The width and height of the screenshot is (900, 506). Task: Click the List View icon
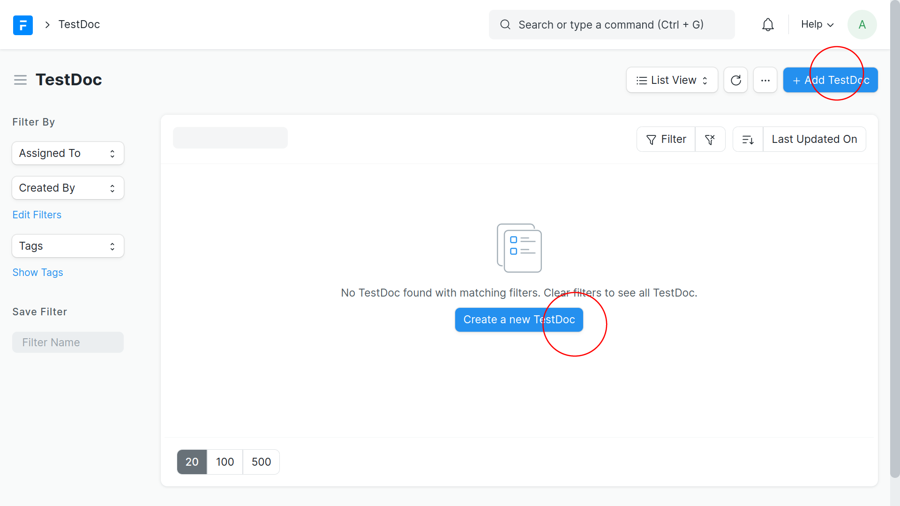[x=641, y=80]
